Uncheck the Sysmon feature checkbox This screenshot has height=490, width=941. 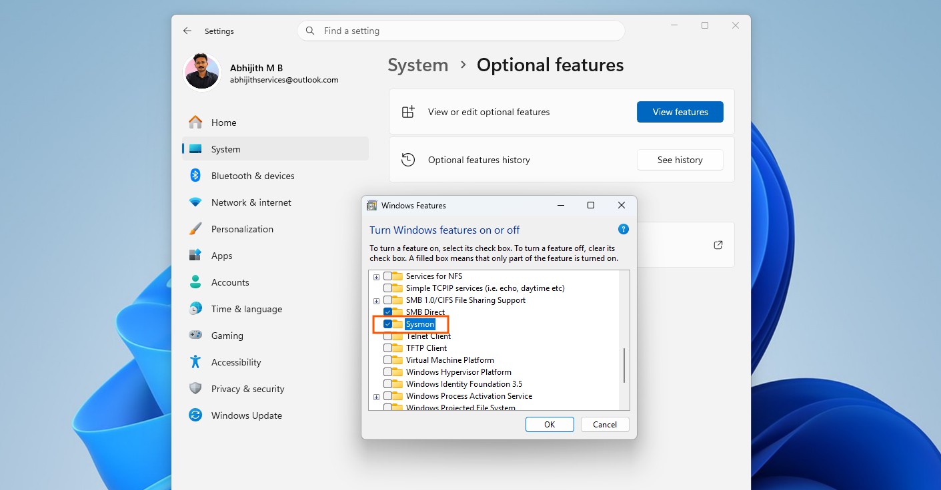tap(388, 324)
